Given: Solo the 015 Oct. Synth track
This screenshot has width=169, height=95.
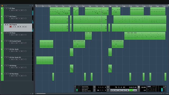Looking at the screenshot, I should tap(8, 49).
